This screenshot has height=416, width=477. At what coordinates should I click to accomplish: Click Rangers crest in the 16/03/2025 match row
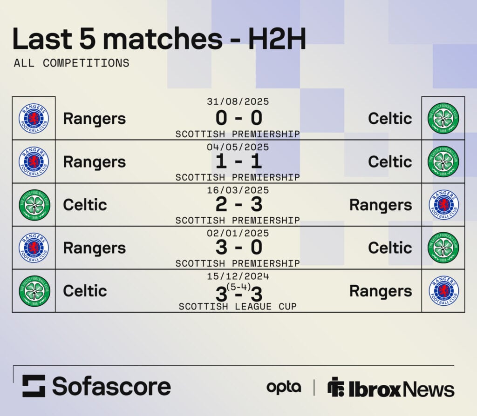tap(443, 205)
